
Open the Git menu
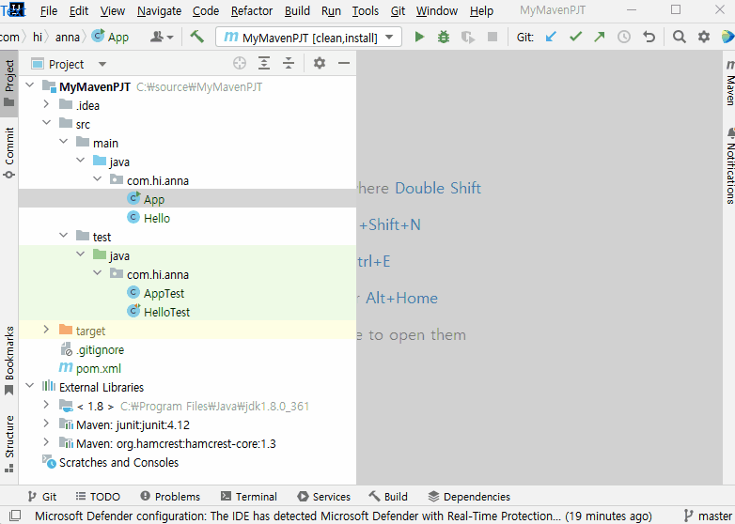(x=398, y=10)
